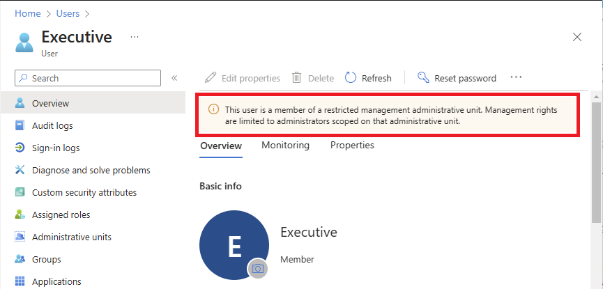Select the Assigned roles icon

[x=20, y=214]
